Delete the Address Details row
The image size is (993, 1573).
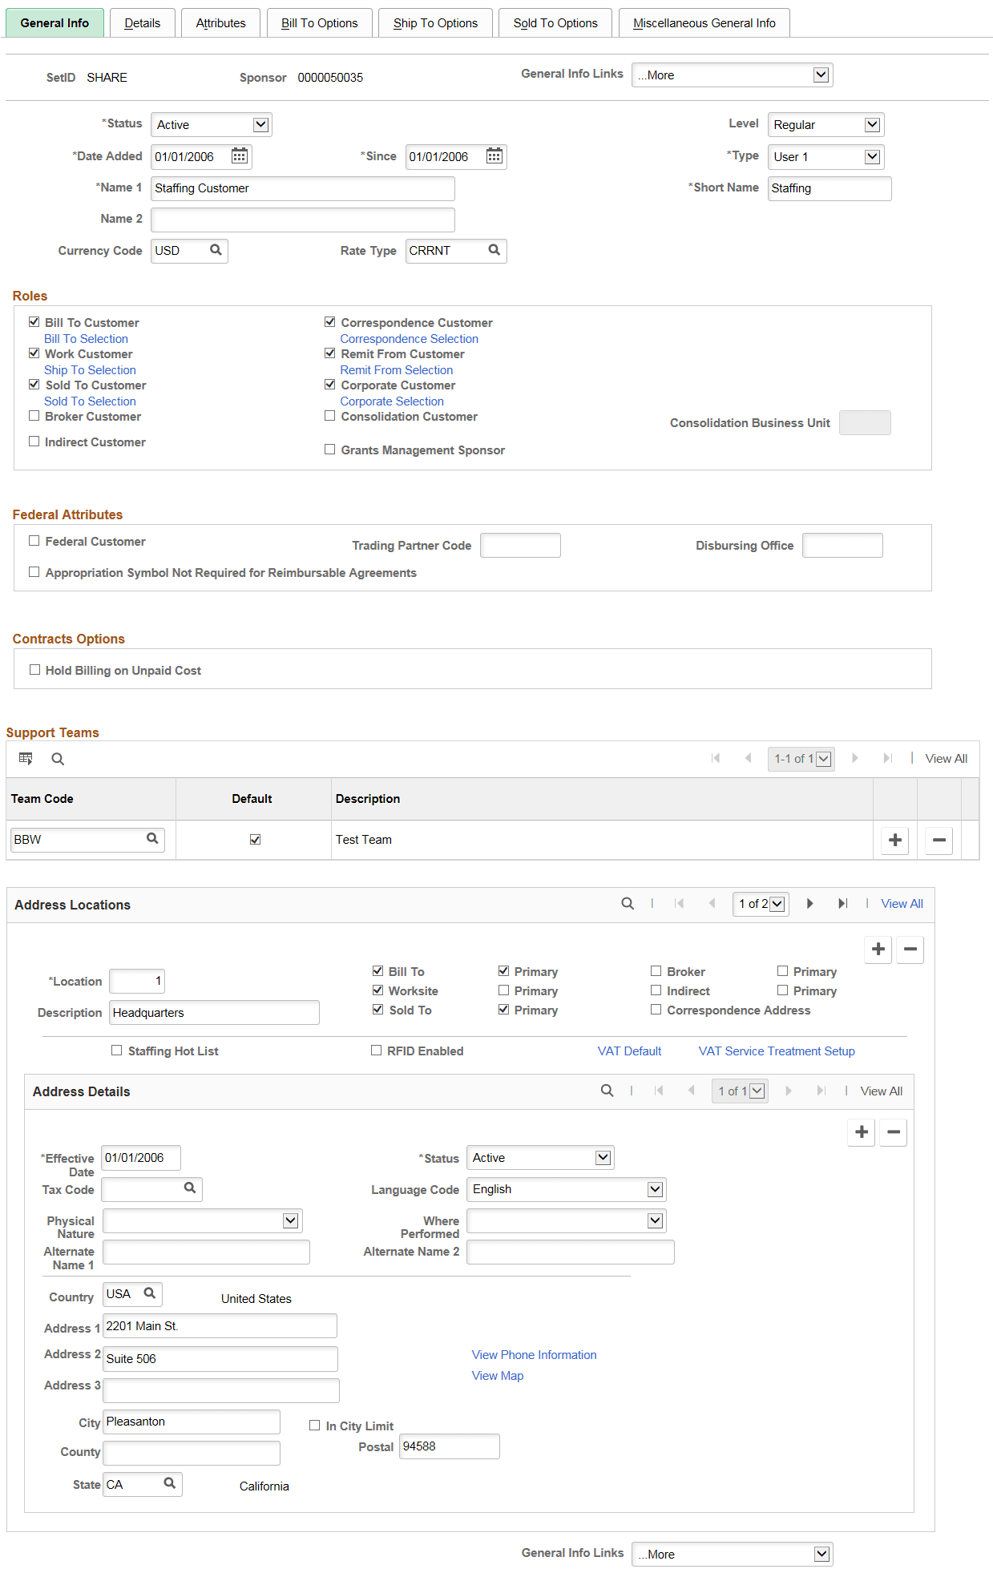point(894,1132)
